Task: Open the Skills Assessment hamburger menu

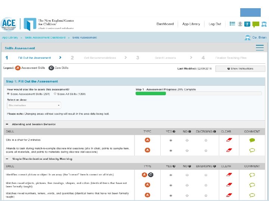Action: click(260, 48)
